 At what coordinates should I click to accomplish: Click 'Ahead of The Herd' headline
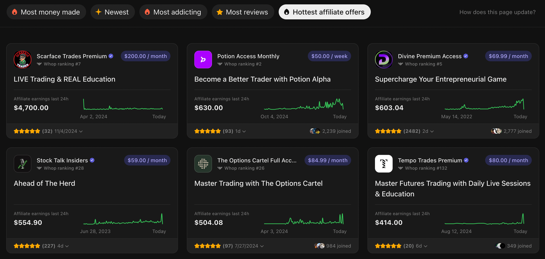(x=44, y=183)
